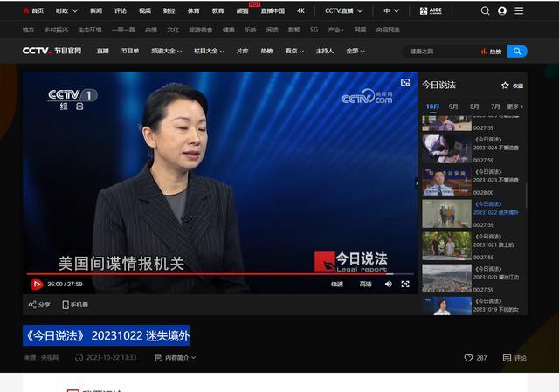Viewport: 559px width, 392px height.
Task: Enter fullscreen using the player's corner icon
Action: (405, 284)
